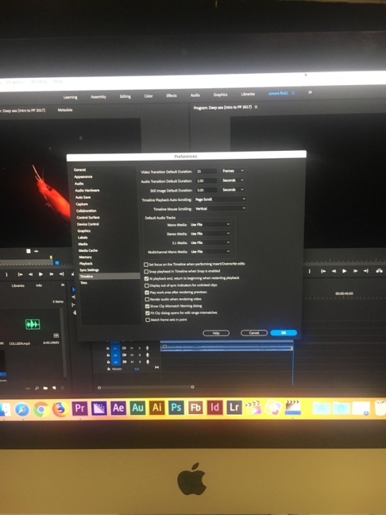Step forward one frame in the Program monitor
386x515 pixels.
355,271
